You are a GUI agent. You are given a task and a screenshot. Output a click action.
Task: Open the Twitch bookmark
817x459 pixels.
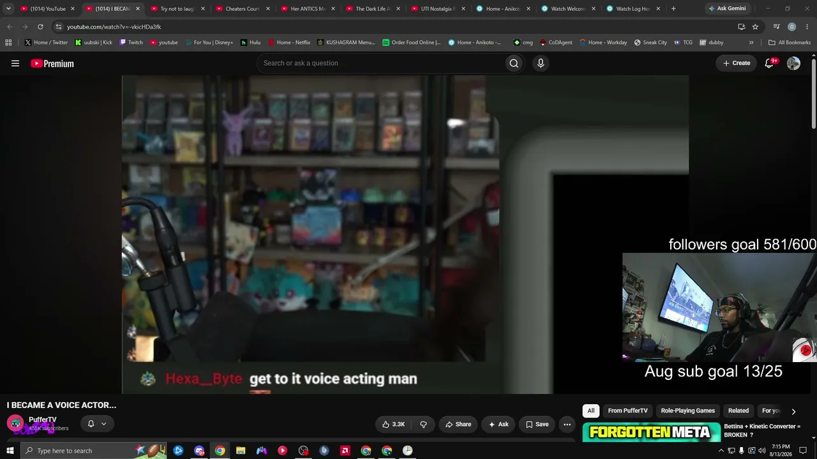click(x=131, y=43)
